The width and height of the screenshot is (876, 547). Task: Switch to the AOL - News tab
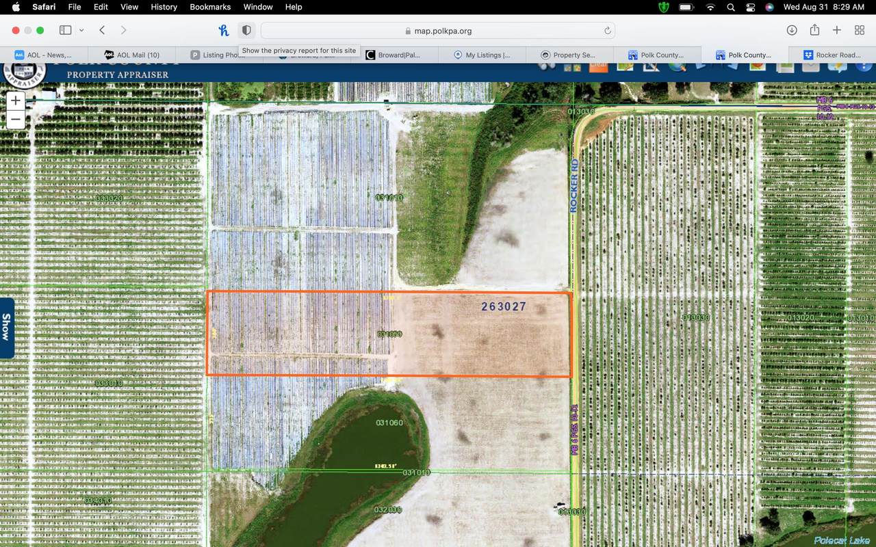tap(44, 55)
